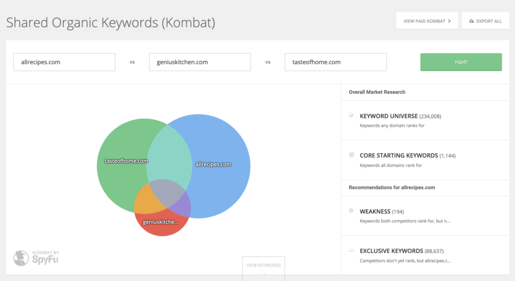Screen dimensions: 515x281
Task: Click the purple allrecipes-geniuskitchen overlap region
Action: click(182, 205)
